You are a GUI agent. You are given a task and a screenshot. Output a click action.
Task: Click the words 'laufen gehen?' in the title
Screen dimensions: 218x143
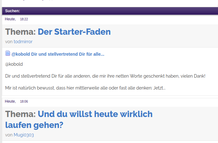point(34,125)
